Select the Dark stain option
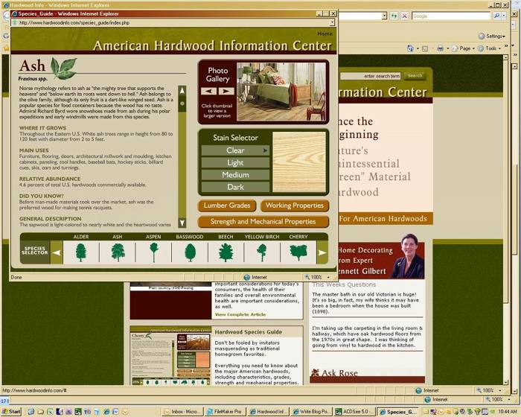The image size is (521, 417). point(235,187)
